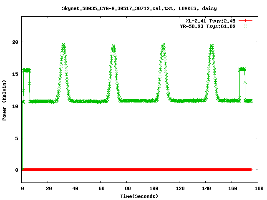Click the second calibration plateau near 168 seconds
The width and height of the screenshot is (267, 200).
242,69
